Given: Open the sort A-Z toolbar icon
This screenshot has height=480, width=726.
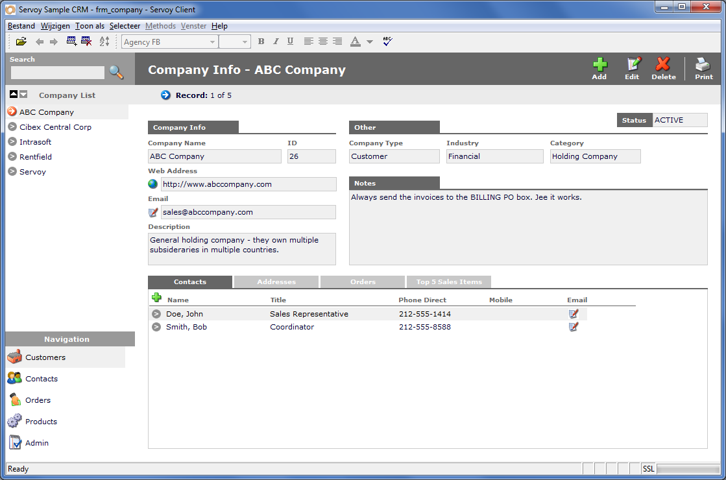Looking at the screenshot, I should coord(104,42).
